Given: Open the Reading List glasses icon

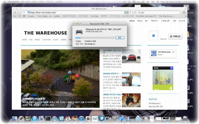Looking at the screenshot, I should pos(15,16).
